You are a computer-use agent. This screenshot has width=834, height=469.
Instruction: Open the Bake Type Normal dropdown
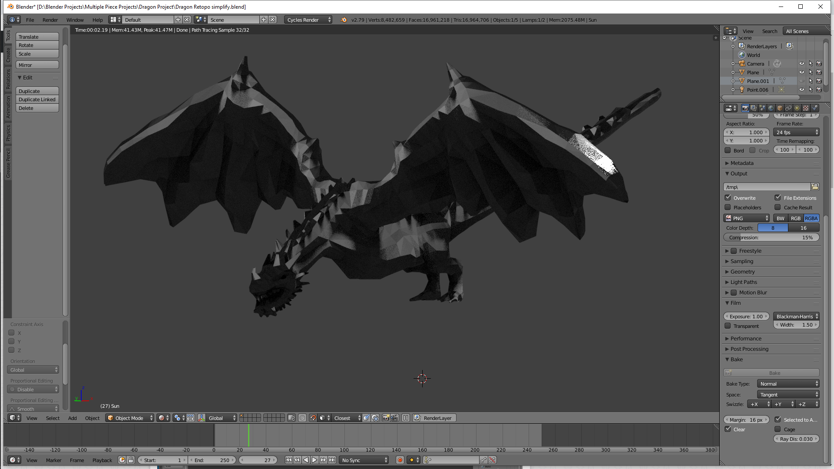coord(788,383)
